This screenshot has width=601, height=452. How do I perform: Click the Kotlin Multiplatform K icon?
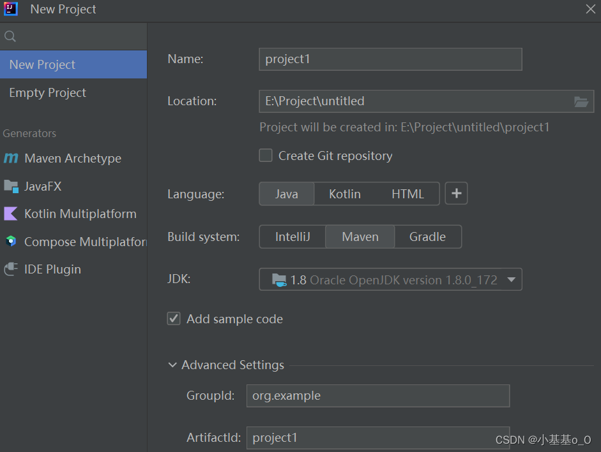coord(11,214)
